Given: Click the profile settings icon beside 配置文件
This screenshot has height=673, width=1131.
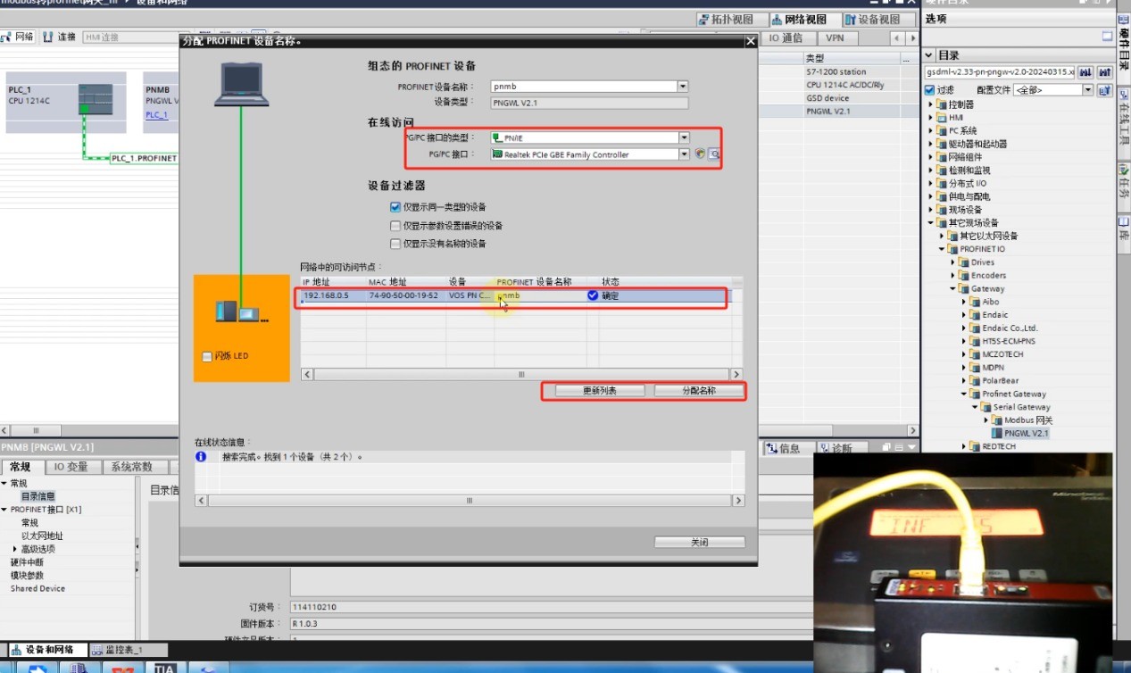Looking at the screenshot, I should point(1104,90).
